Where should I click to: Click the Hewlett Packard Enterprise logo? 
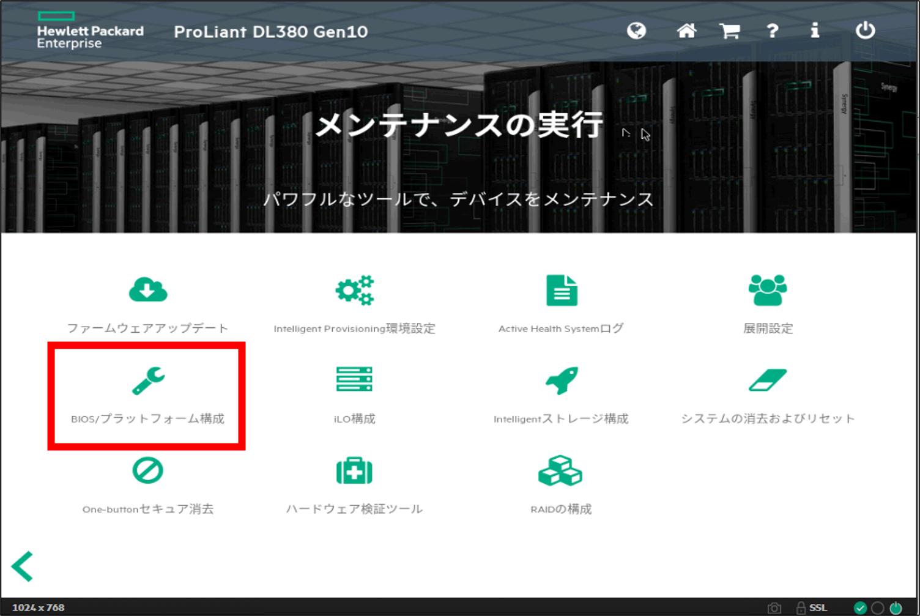90,30
